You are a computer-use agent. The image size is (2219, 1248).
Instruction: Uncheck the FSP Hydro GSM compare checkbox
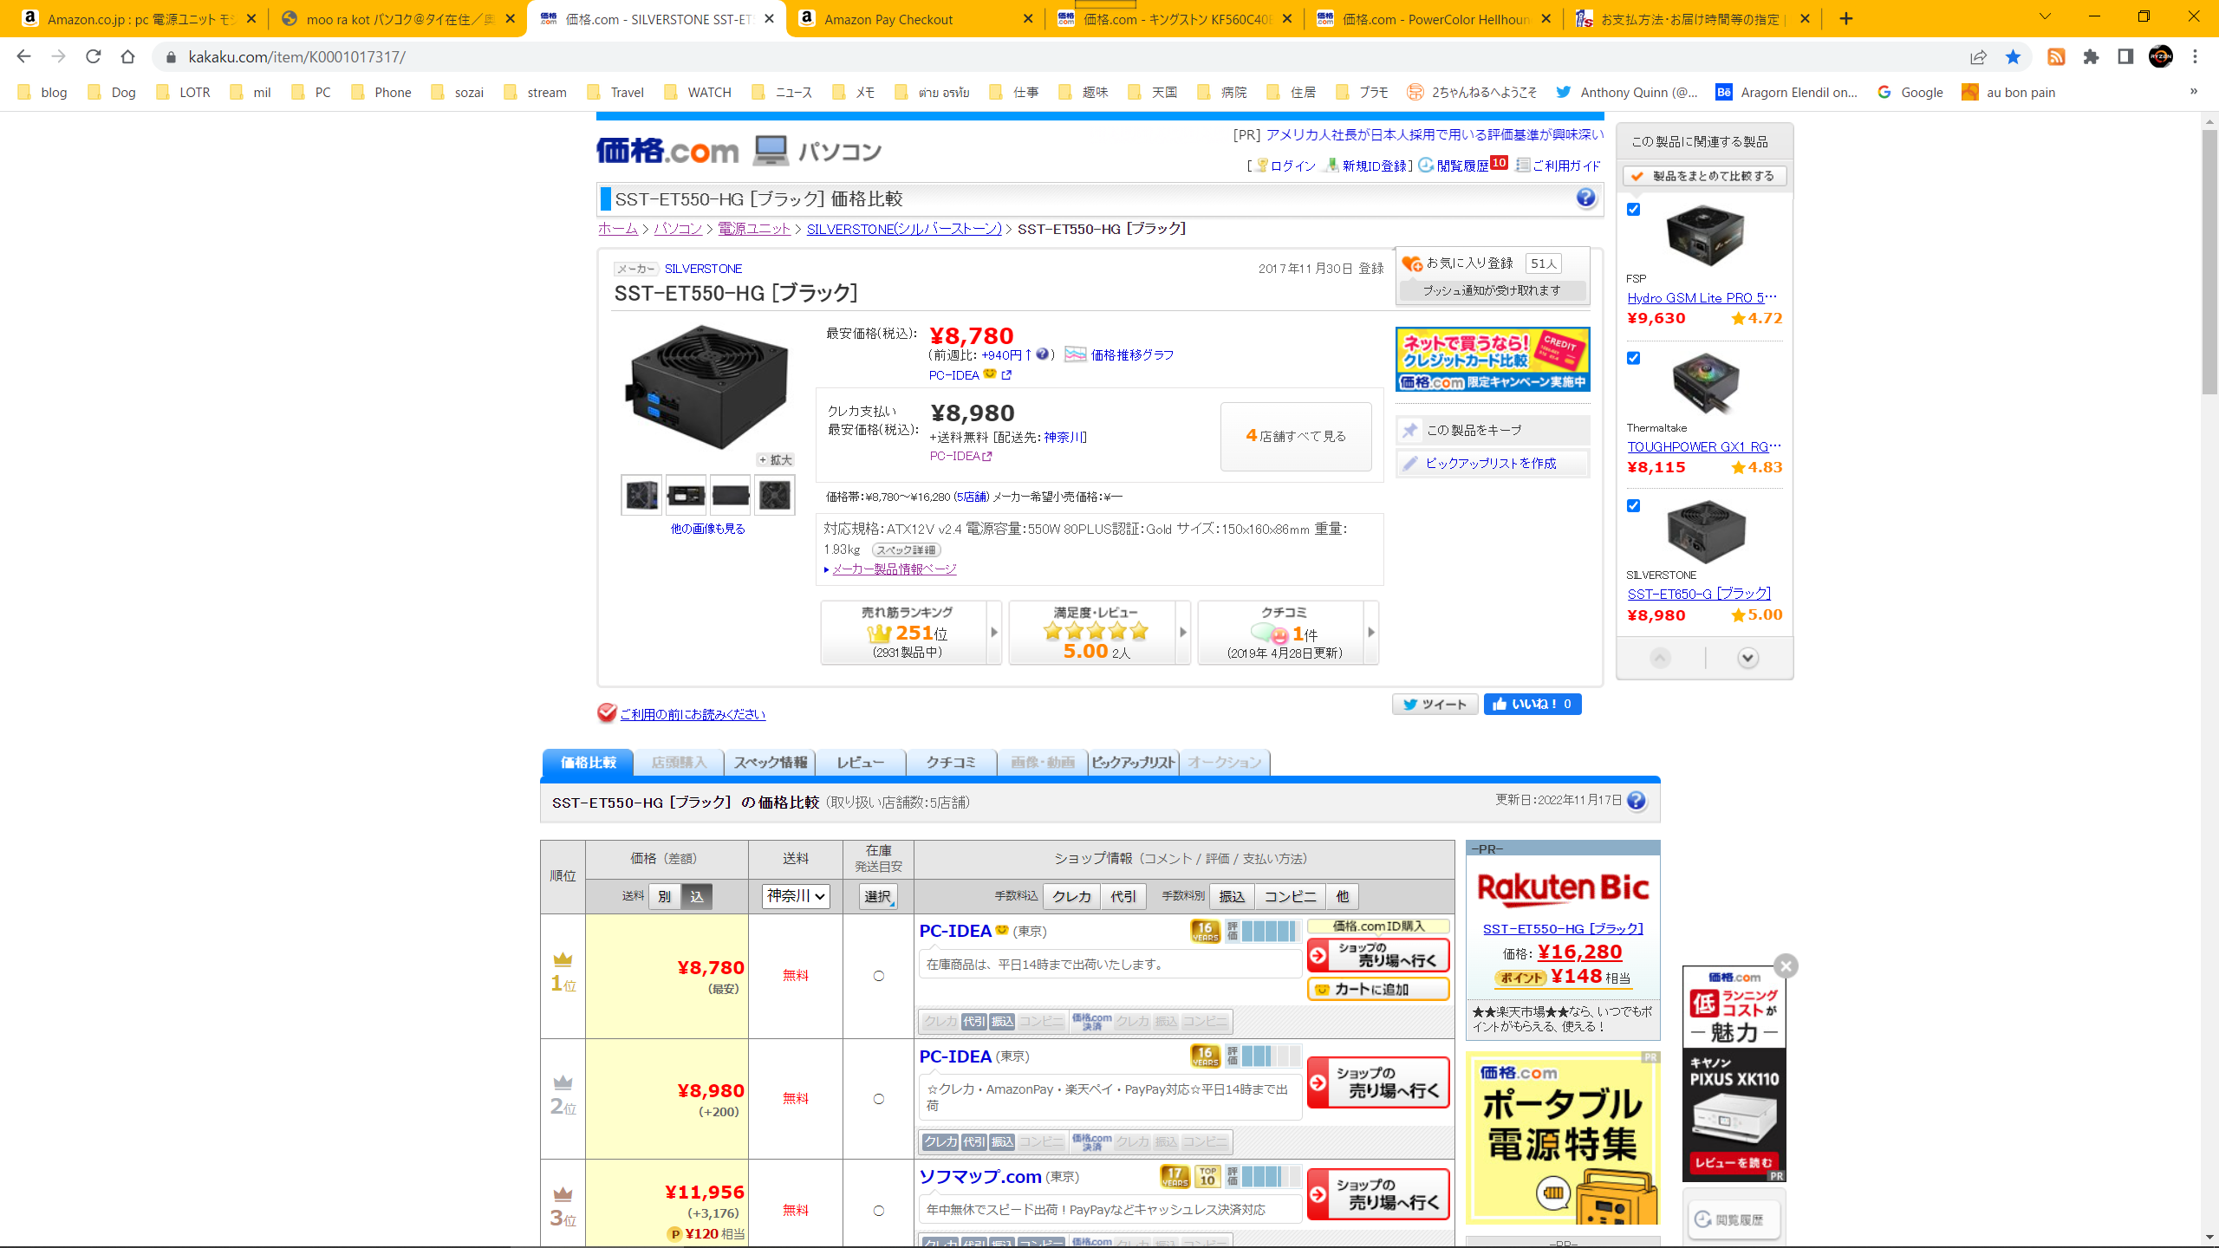(1634, 209)
